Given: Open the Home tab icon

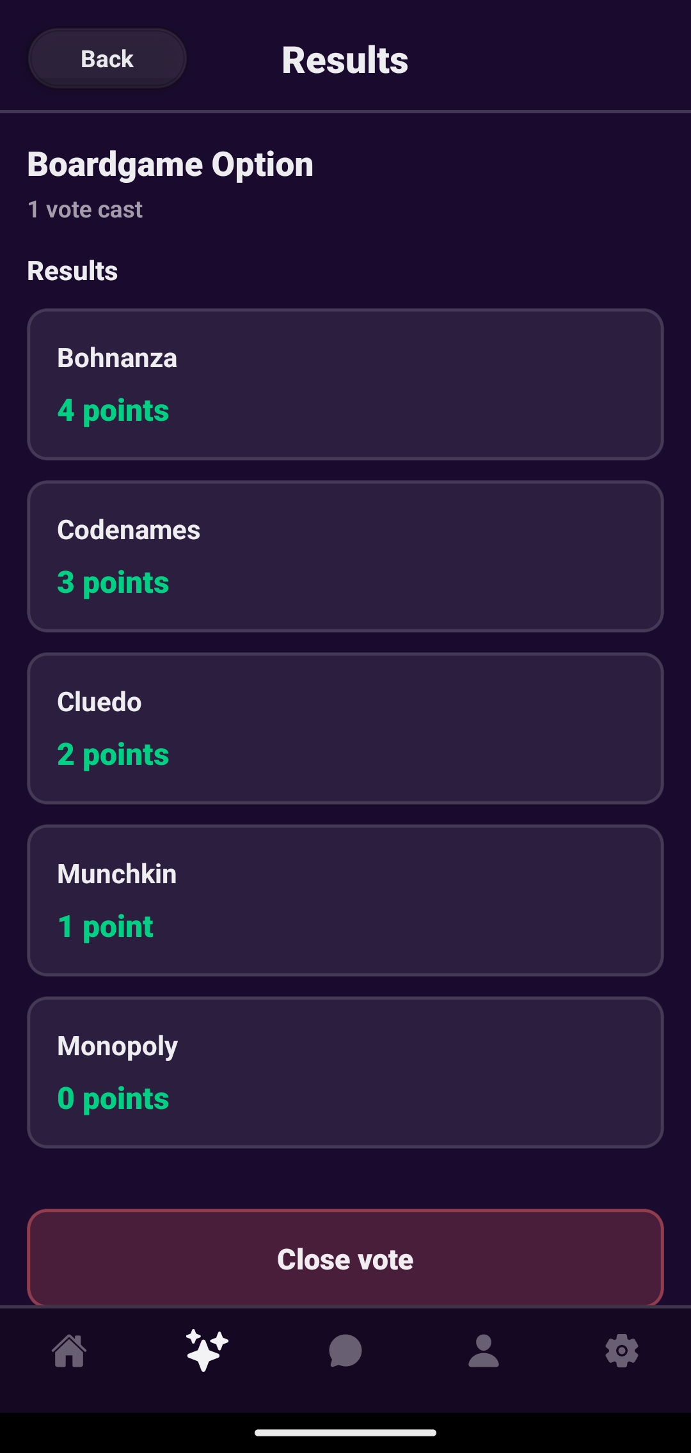Looking at the screenshot, I should [x=69, y=1351].
